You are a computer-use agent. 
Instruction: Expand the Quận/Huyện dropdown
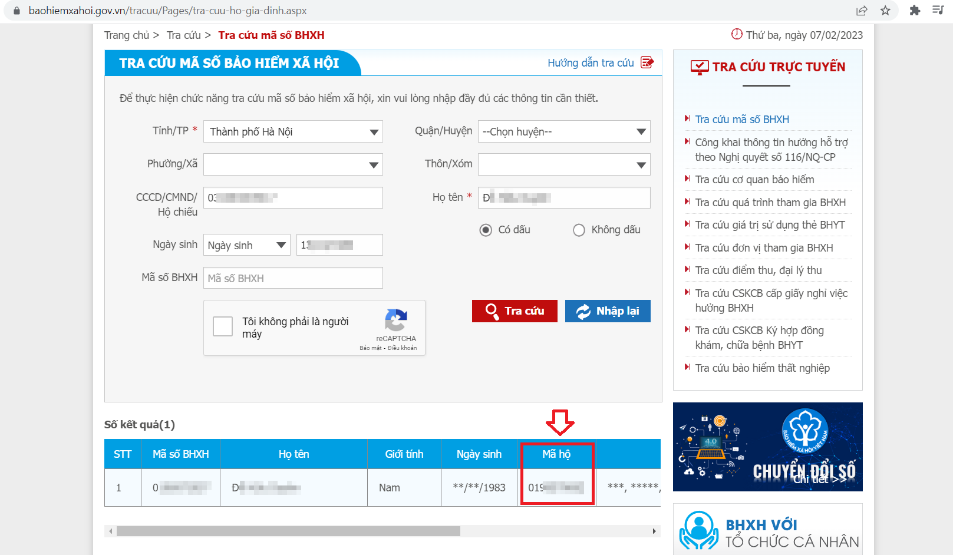[x=564, y=131]
